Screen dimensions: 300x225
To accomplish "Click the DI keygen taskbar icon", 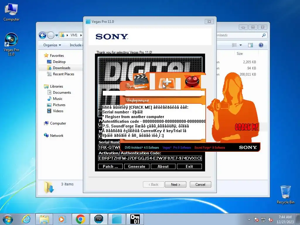I will 135,219.
